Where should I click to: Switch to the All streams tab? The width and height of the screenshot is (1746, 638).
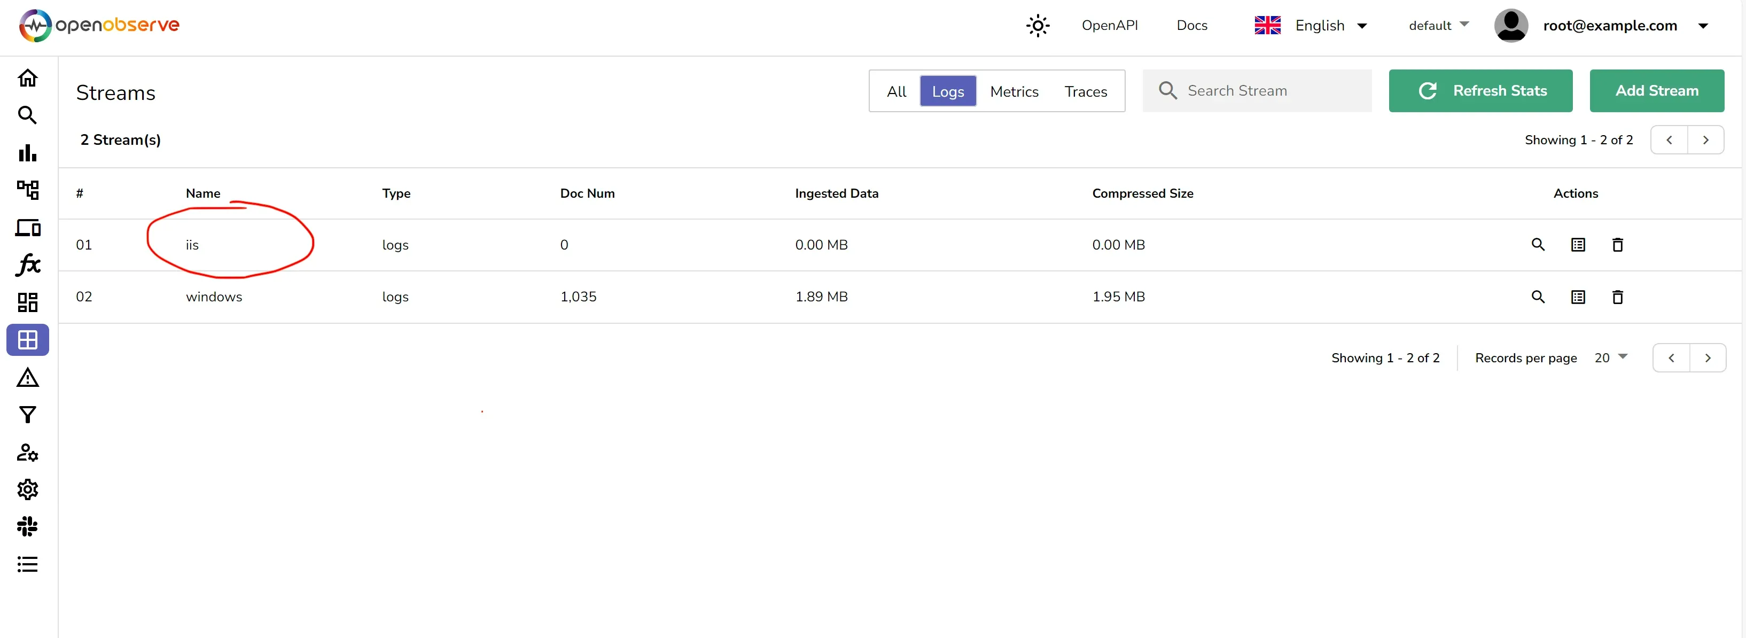click(x=897, y=91)
